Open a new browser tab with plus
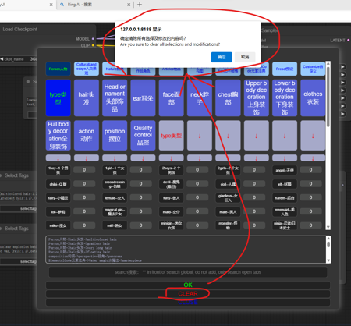 click(x=140, y=5)
